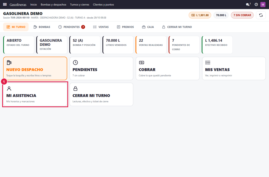Open the Turnos y cierres menu
Viewport: 269px width, 177px height.
click(80, 4)
